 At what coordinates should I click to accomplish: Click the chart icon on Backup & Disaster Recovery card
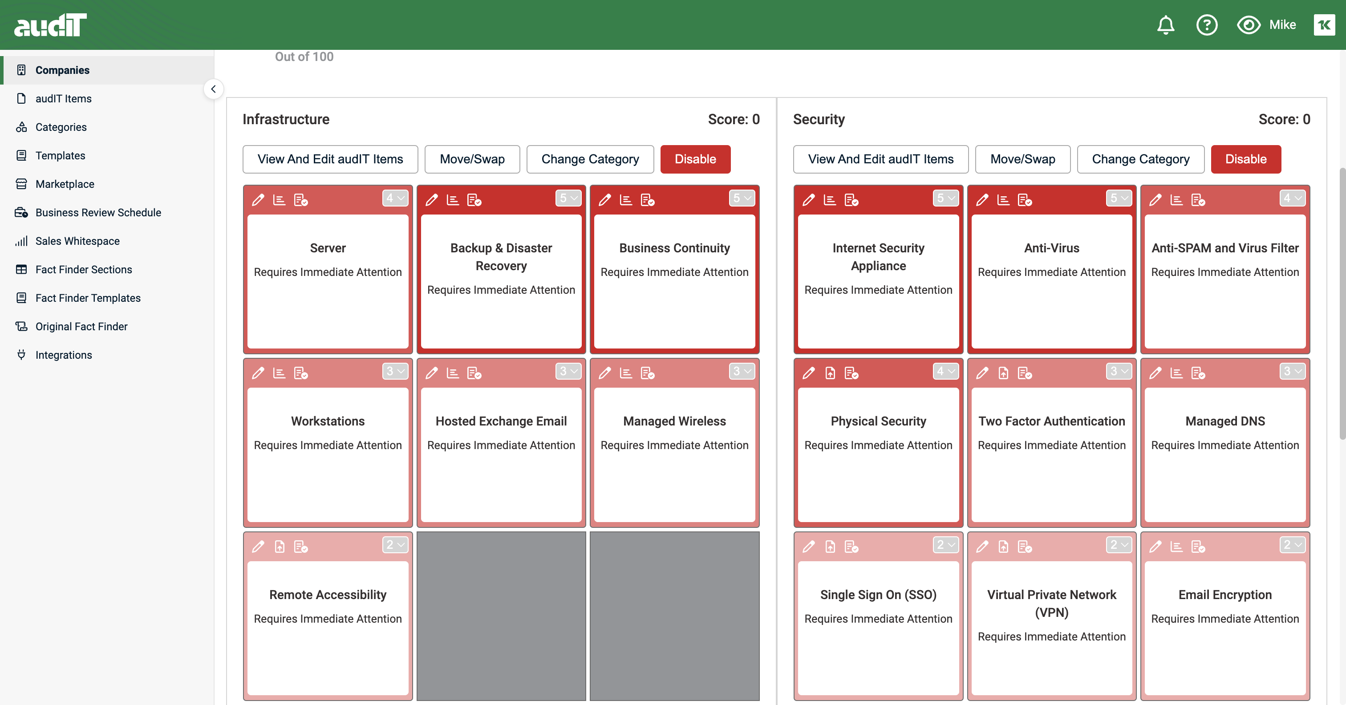click(453, 200)
